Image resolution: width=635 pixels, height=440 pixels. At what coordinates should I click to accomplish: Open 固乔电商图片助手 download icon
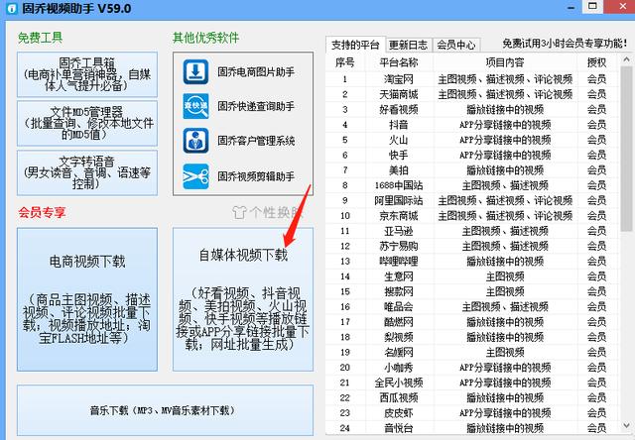tap(195, 72)
